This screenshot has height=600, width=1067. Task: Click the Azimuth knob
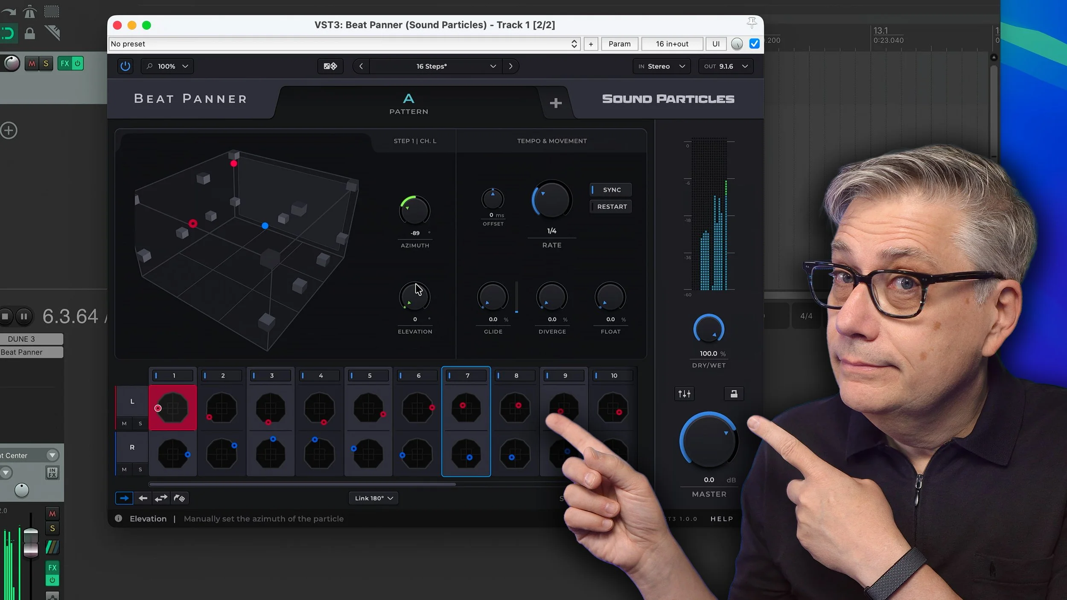pos(414,210)
